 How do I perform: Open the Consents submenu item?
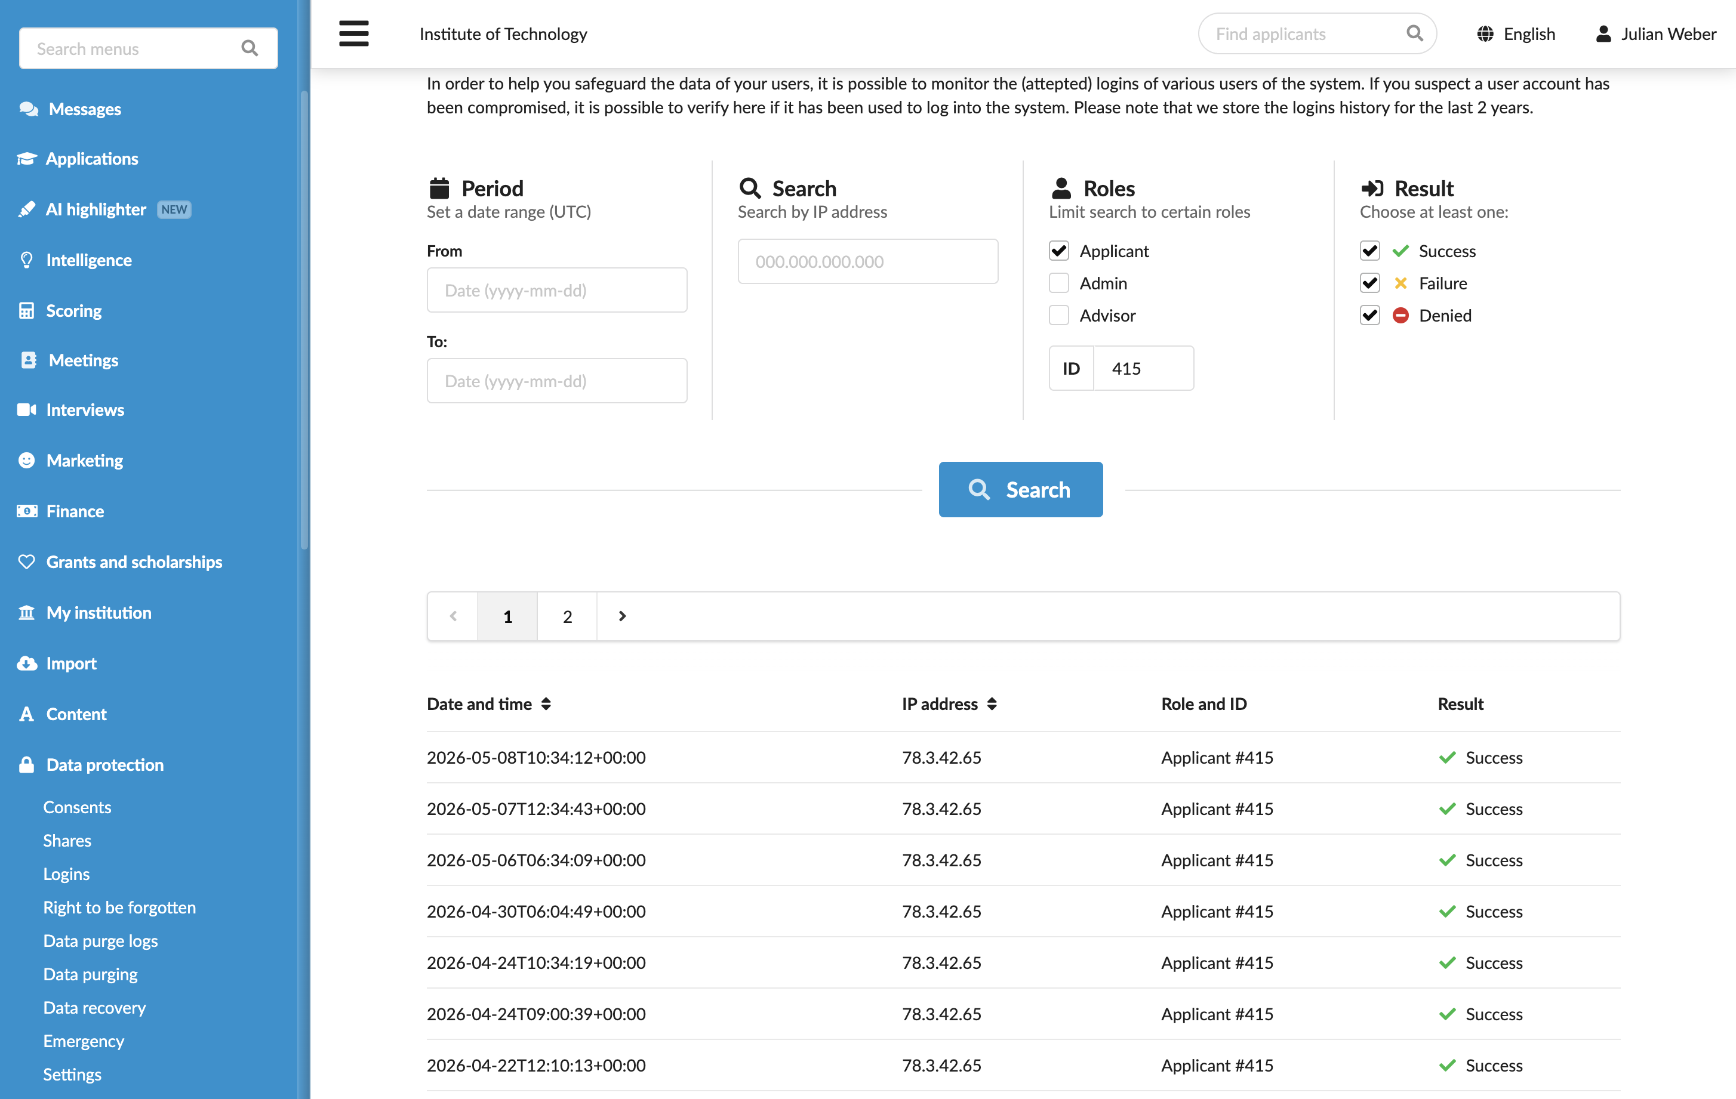tap(77, 807)
